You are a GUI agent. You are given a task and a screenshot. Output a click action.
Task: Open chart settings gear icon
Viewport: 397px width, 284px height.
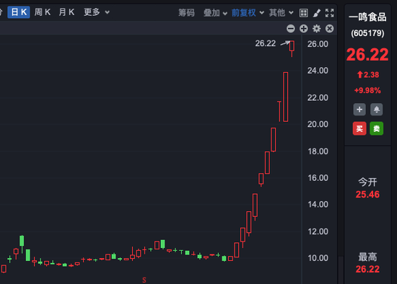pyautogui.click(x=316, y=29)
